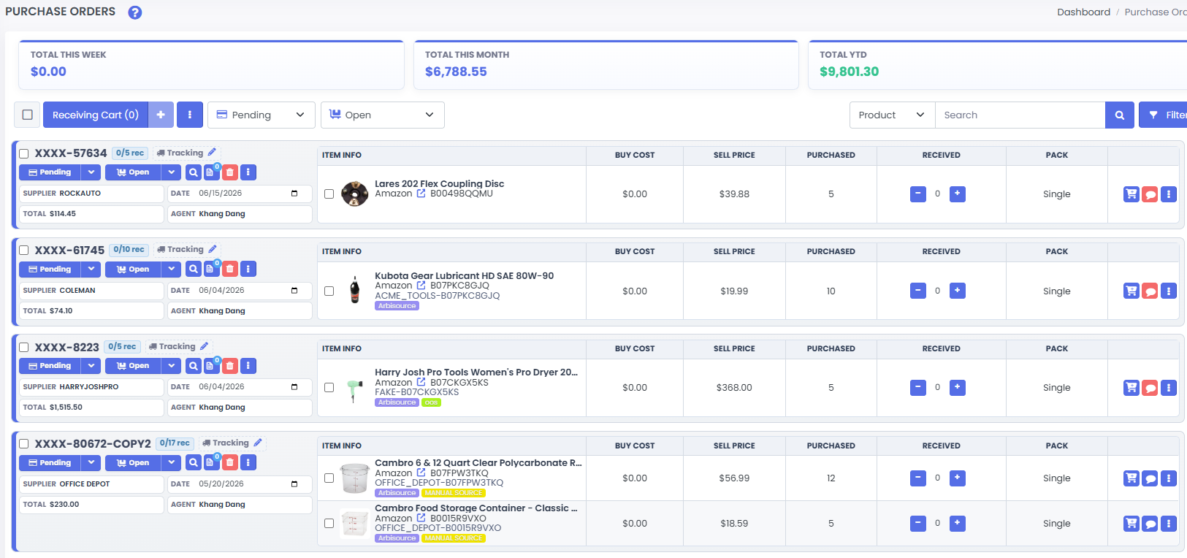Open the Purchase Orders help icon

pyautogui.click(x=135, y=12)
